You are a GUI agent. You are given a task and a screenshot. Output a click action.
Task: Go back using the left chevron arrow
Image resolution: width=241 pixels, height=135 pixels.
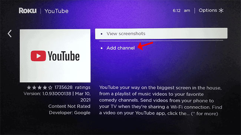[10, 34]
